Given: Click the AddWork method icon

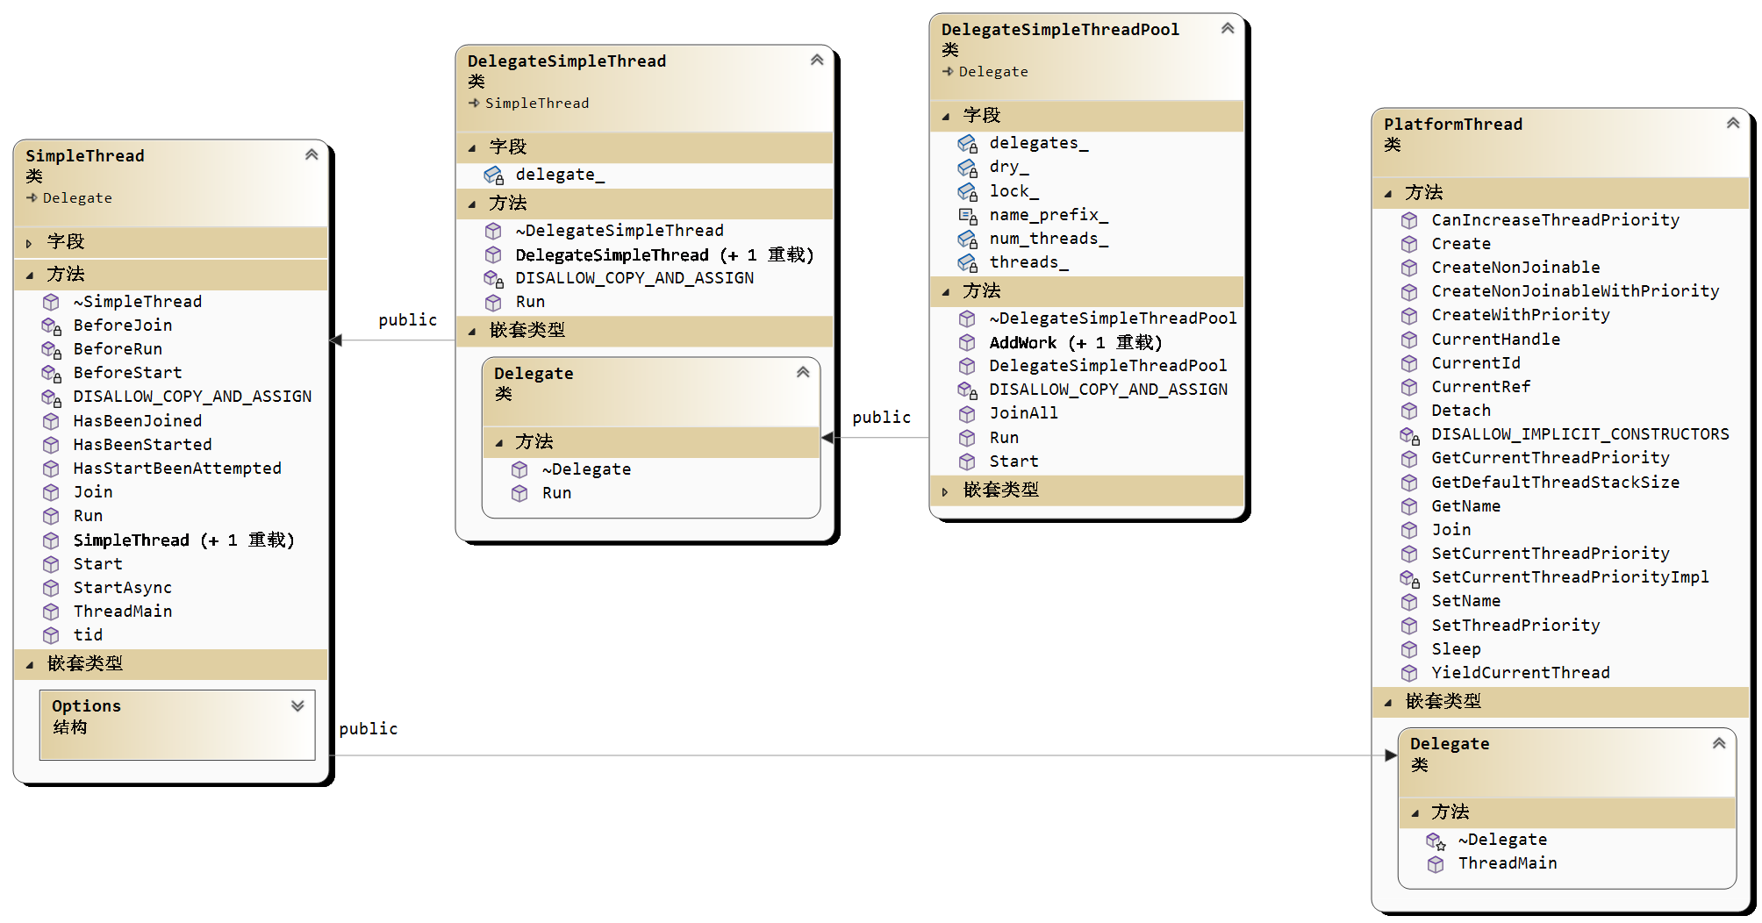Looking at the screenshot, I should point(967,342).
